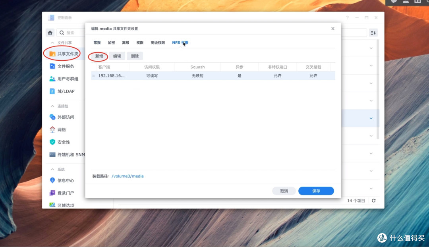
Task: Refresh the shared folder list
Action: pyautogui.click(x=374, y=201)
